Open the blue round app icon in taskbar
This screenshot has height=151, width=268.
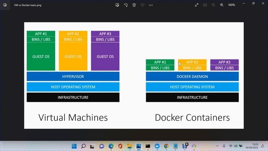157,146
